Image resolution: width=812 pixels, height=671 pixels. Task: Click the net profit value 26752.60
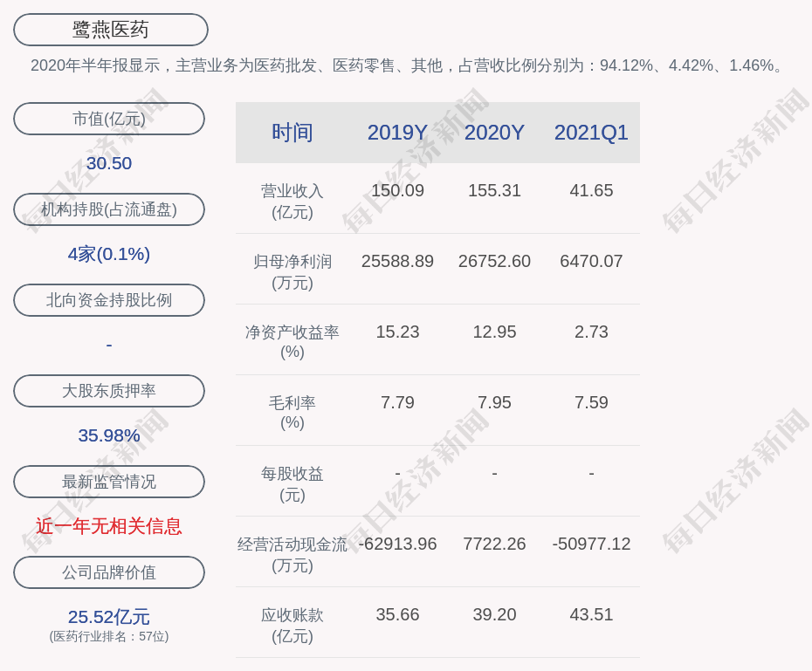494,261
